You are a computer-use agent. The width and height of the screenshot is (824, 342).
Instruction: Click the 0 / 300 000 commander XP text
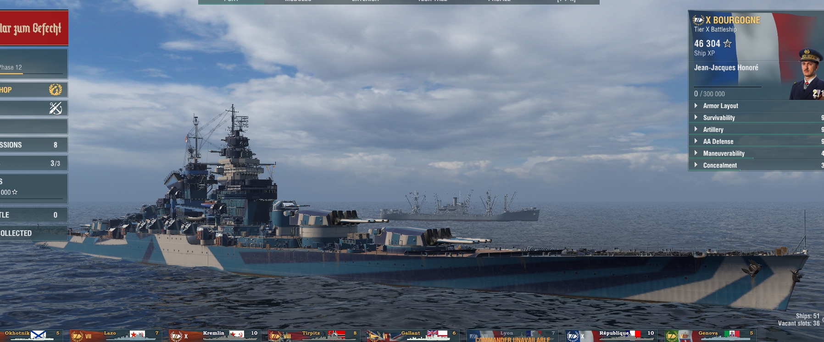(709, 94)
